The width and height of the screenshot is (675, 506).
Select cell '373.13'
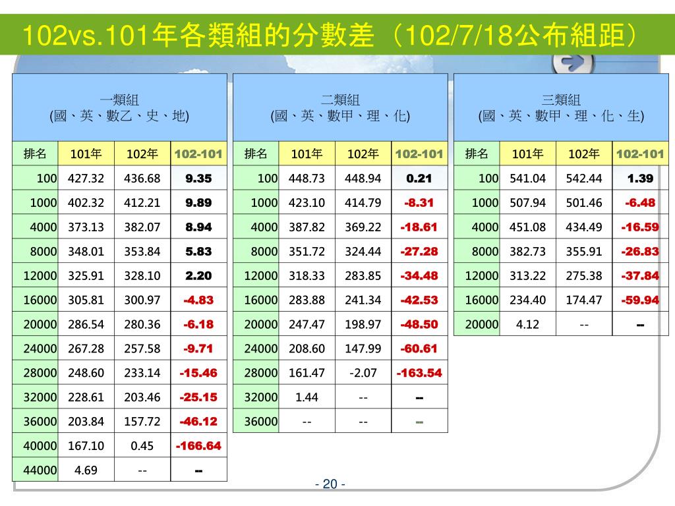[86, 227]
